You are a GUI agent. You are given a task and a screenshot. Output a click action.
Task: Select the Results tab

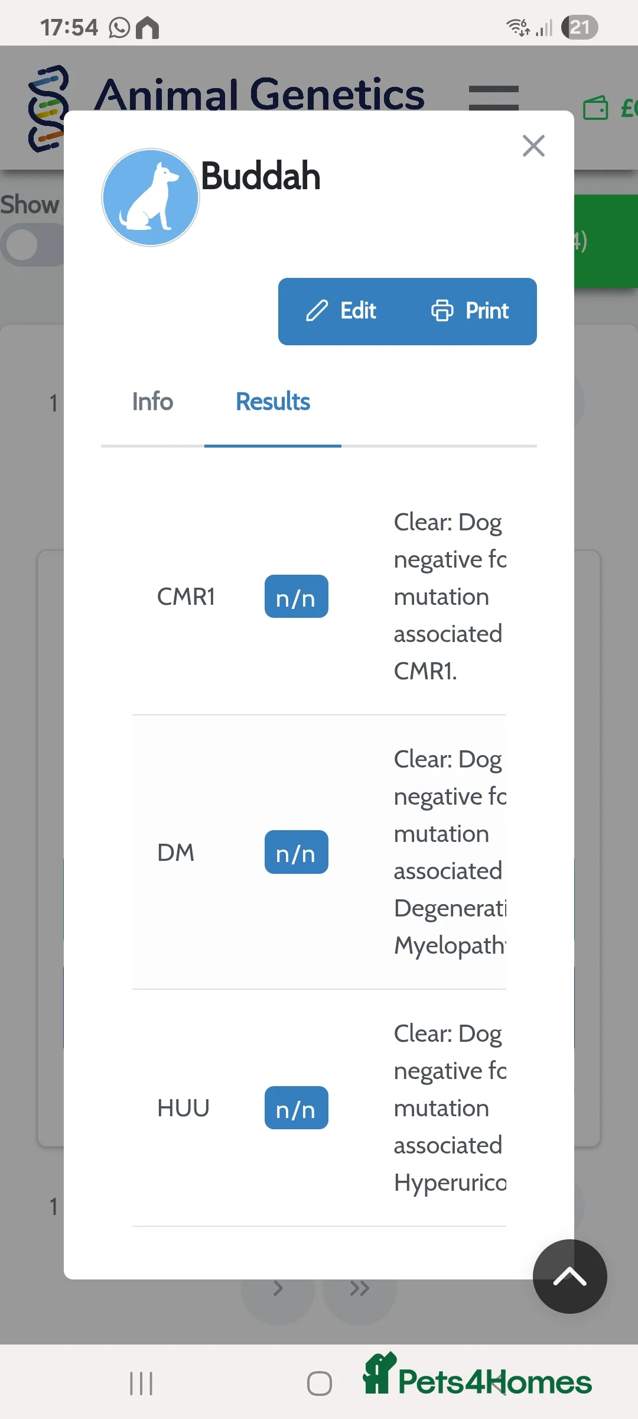click(x=273, y=402)
